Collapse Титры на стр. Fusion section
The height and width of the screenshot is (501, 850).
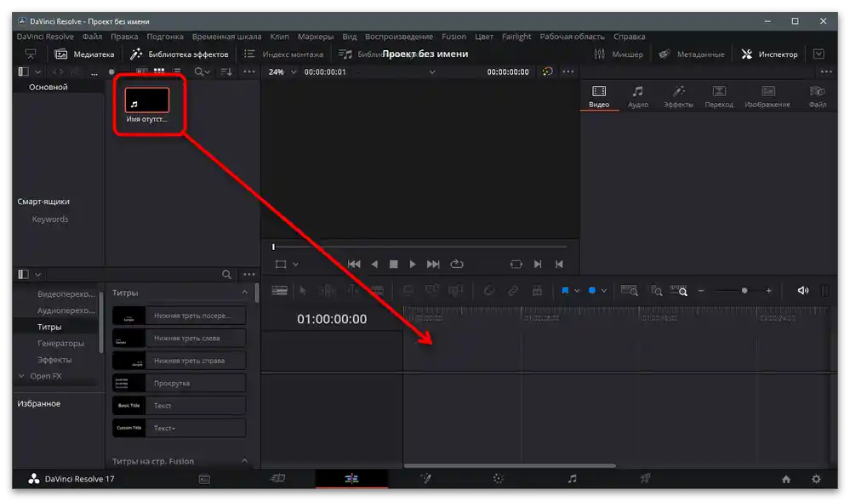[244, 461]
